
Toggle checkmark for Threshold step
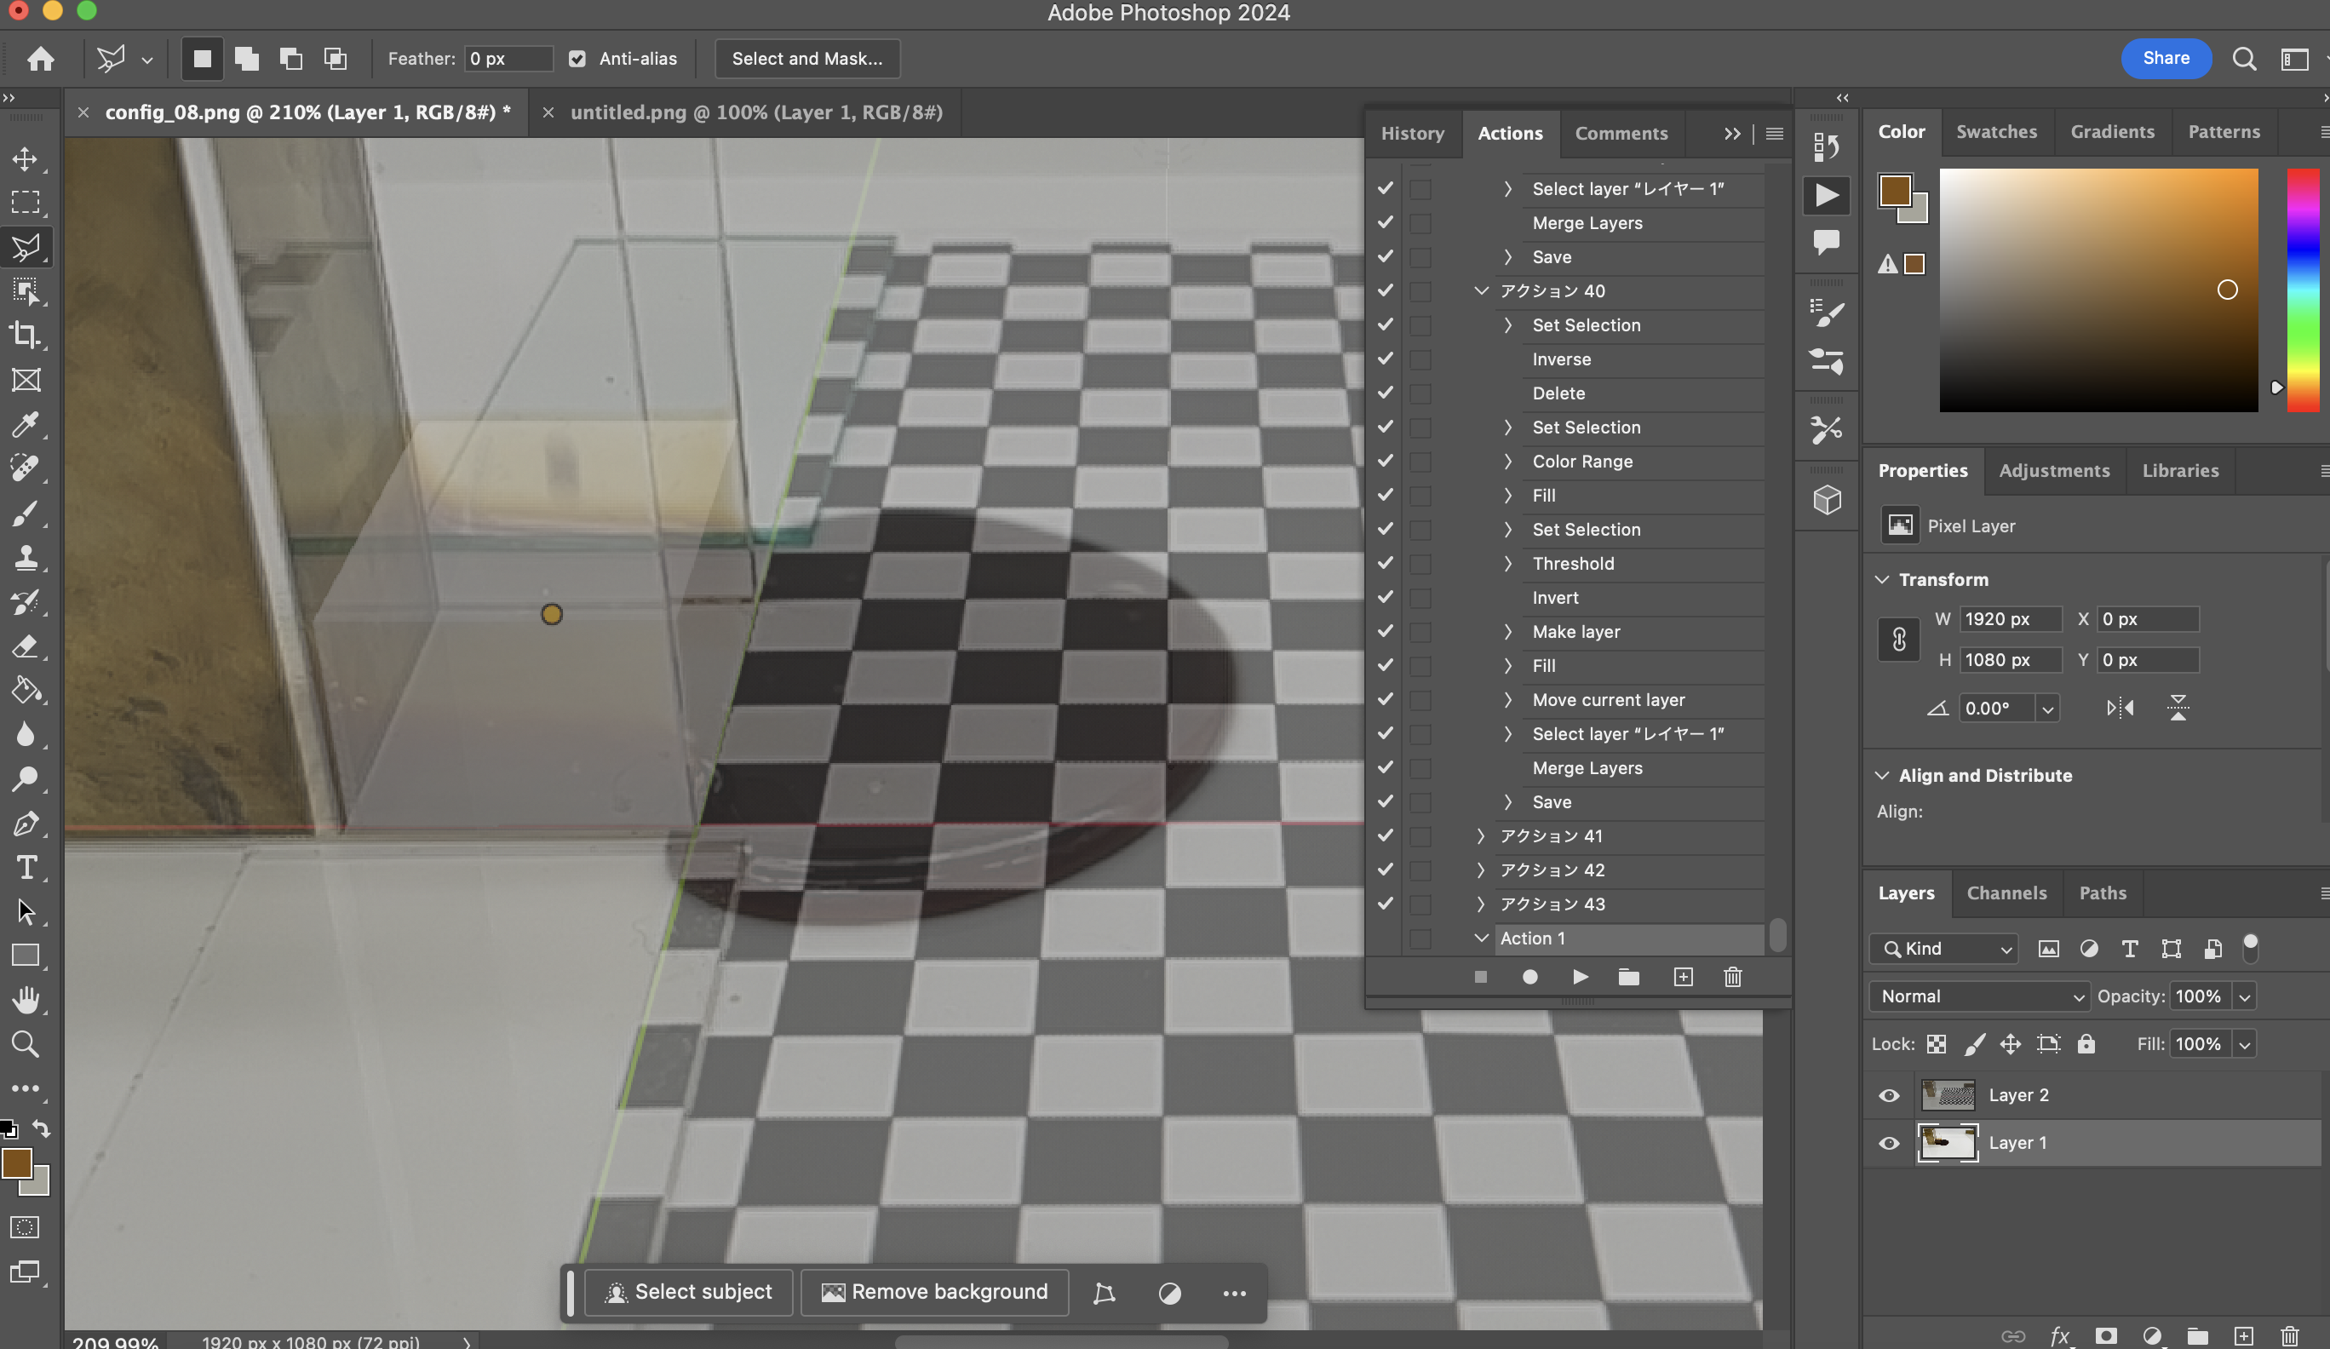tap(1385, 563)
